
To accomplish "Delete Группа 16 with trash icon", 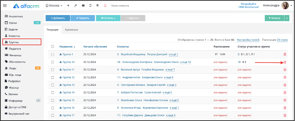I will pyautogui.click(x=285, y=108).
